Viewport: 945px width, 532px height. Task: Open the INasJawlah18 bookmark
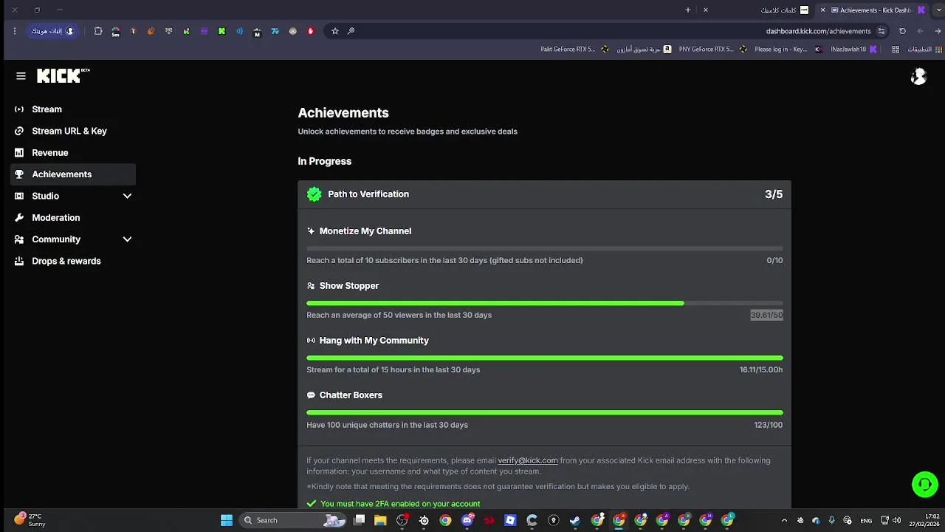(x=853, y=50)
